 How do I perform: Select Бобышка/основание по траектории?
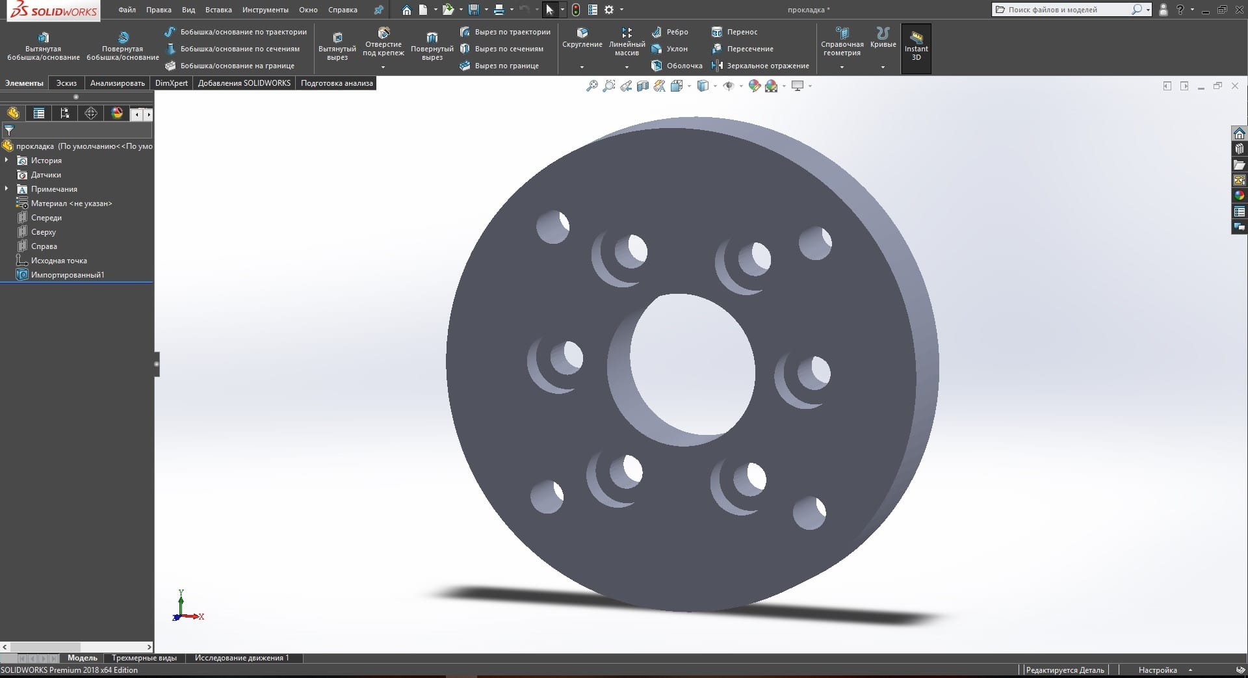[x=235, y=32]
